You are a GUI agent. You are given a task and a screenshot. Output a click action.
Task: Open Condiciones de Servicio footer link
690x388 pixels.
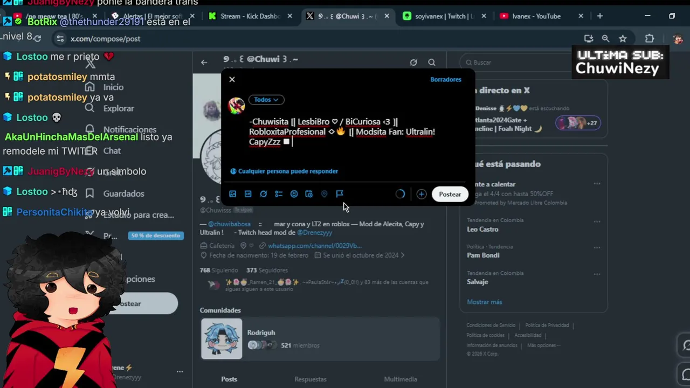[491, 325]
